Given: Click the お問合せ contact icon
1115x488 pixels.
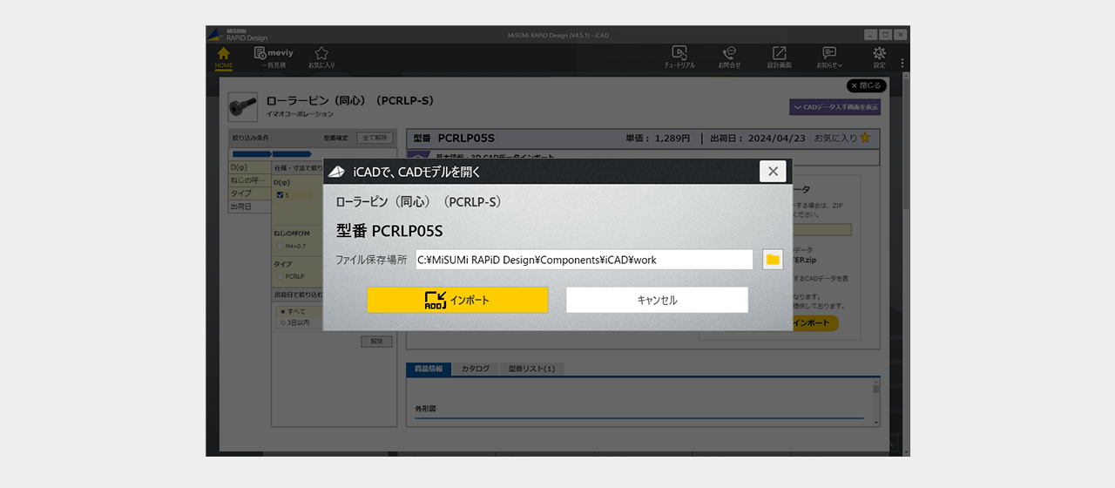Looking at the screenshot, I should [x=729, y=57].
